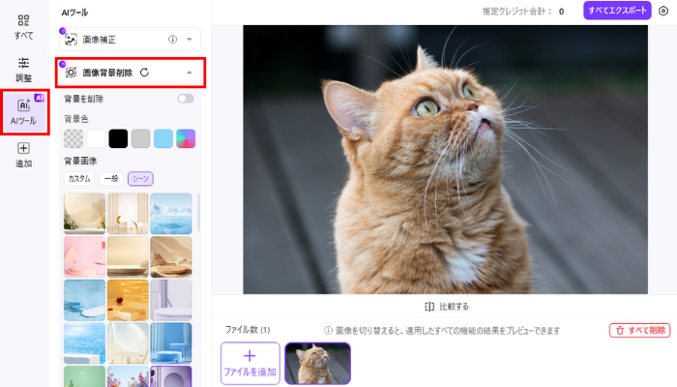The height and width of the screenshot is (387, 677).
Task: Expand the 画像補正 dropdown arrow
Action: (190, 40)
